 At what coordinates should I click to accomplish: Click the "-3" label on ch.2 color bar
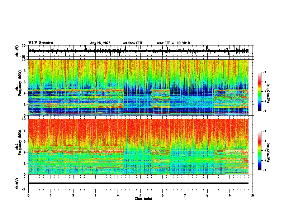pos(264,131)
